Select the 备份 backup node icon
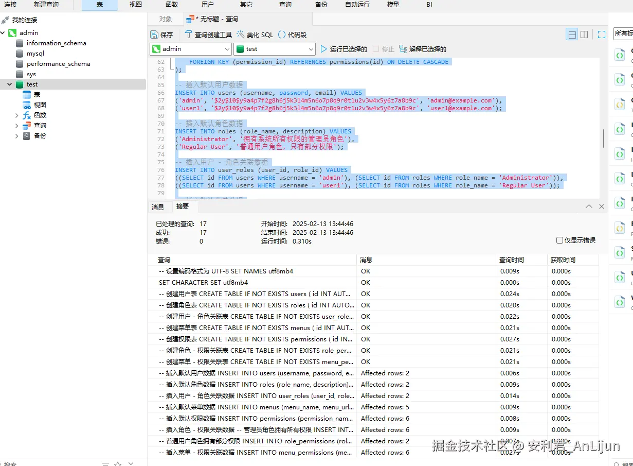The image size is (633, 466). [27, 136]
